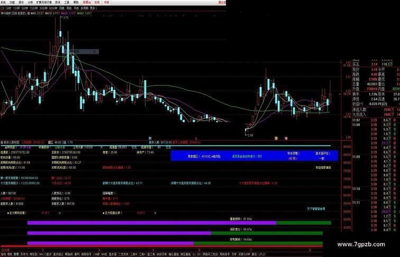The width and height of the screenshot is (400, 257).
Task: Open the 帮助 menu
Action: [76, 2]
